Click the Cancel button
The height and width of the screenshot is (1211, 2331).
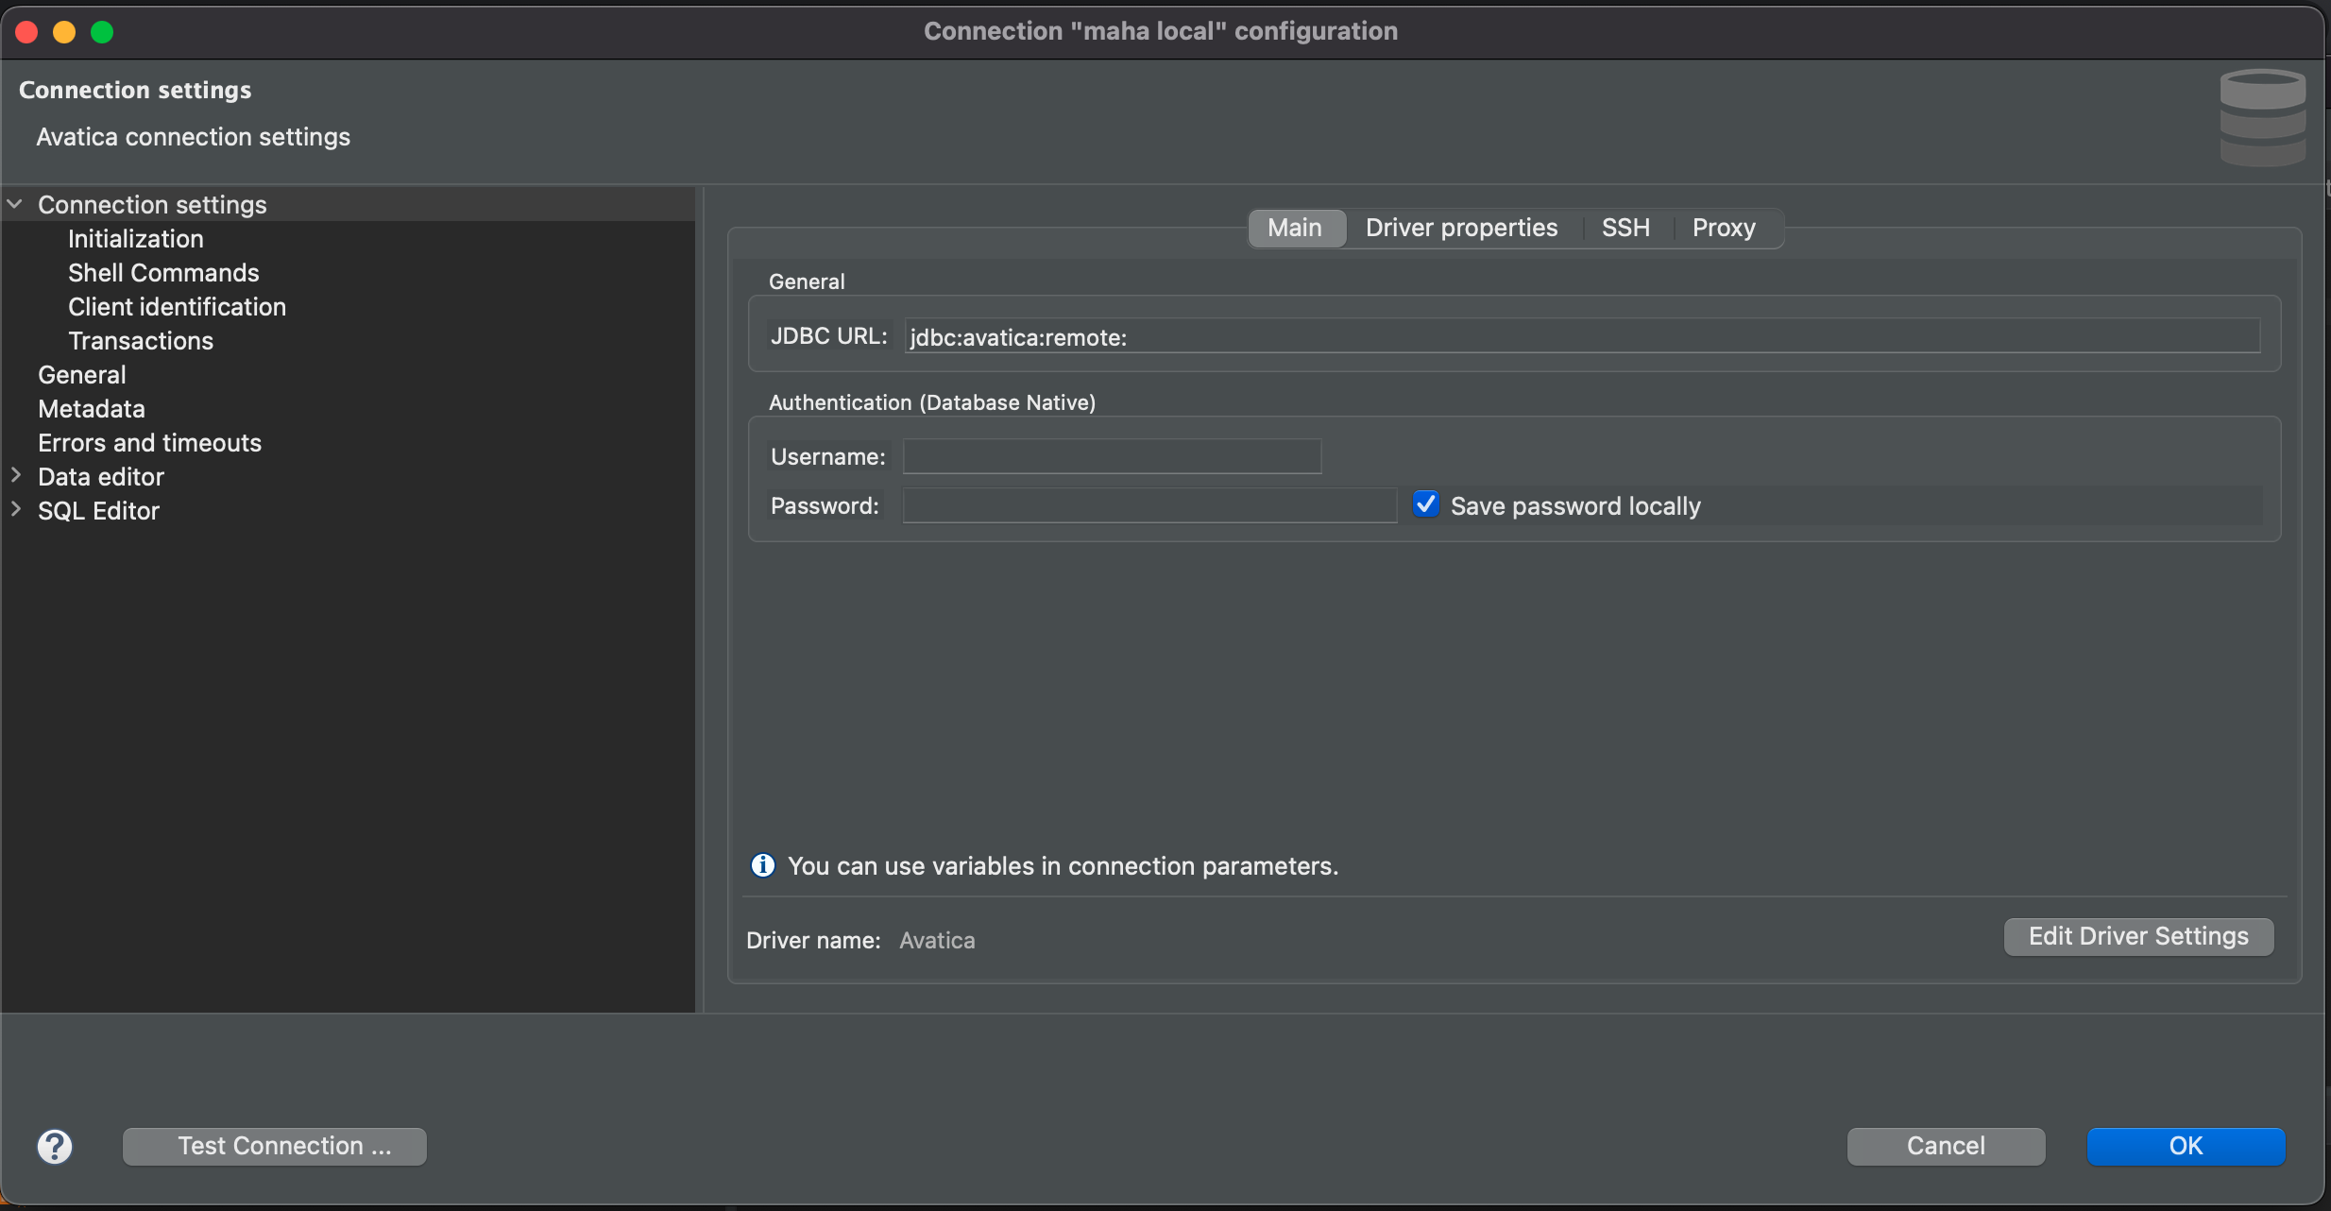(1946, 1146)
